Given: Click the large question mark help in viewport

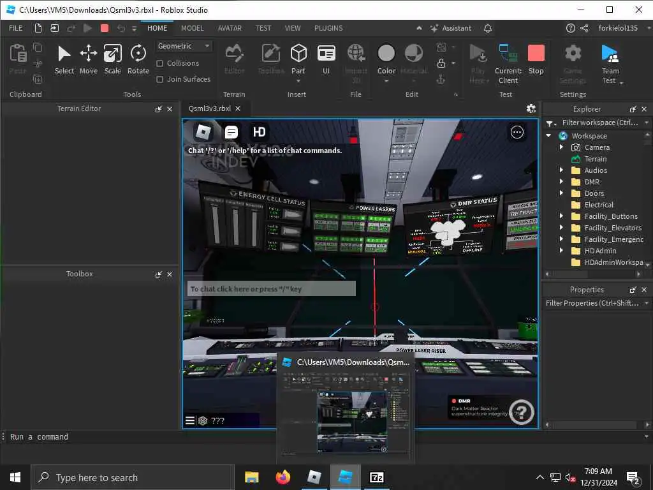Looking at the screenshot, I should coord(522,412).
